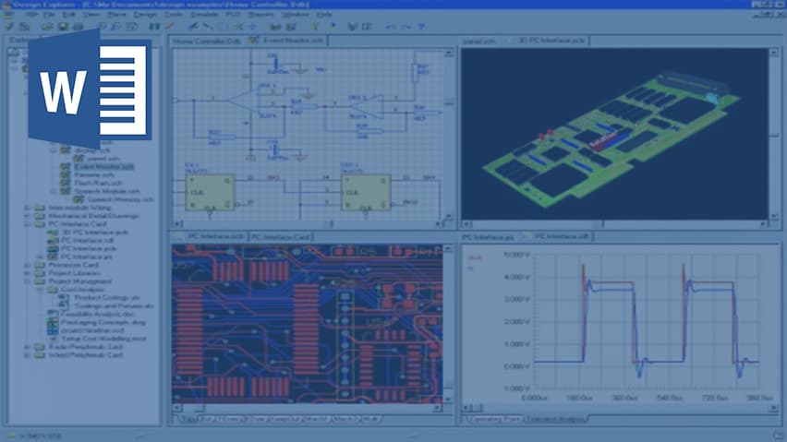This screenshot has height=442, width=787.
Task: Collapse the Cost Analysis folder
Action: [x=40, y=290]
